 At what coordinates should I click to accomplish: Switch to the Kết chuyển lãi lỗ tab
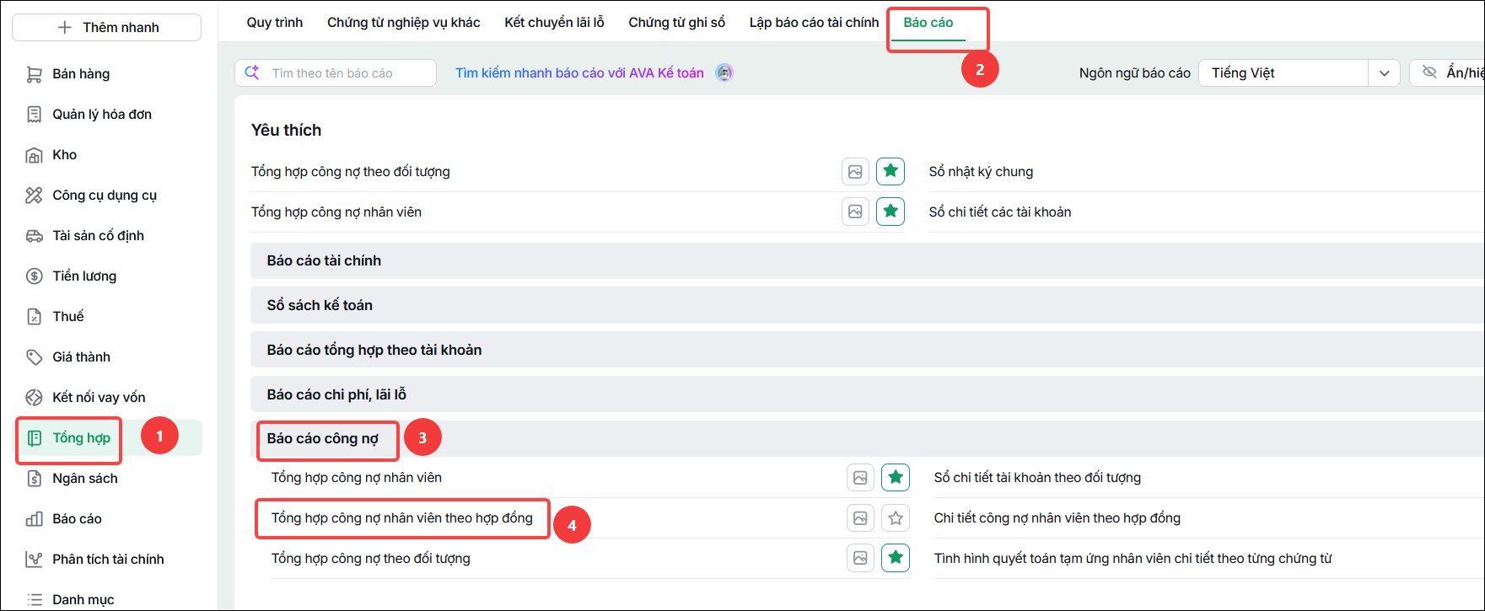pos(554,23)
